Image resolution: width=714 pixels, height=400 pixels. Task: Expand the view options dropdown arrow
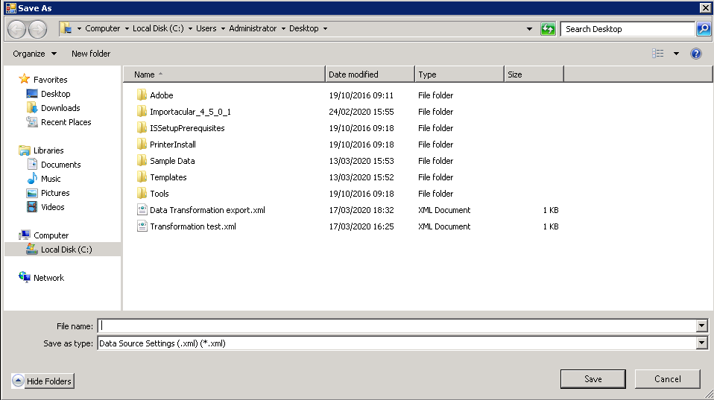pyautogui.click(x=676, y=54)
